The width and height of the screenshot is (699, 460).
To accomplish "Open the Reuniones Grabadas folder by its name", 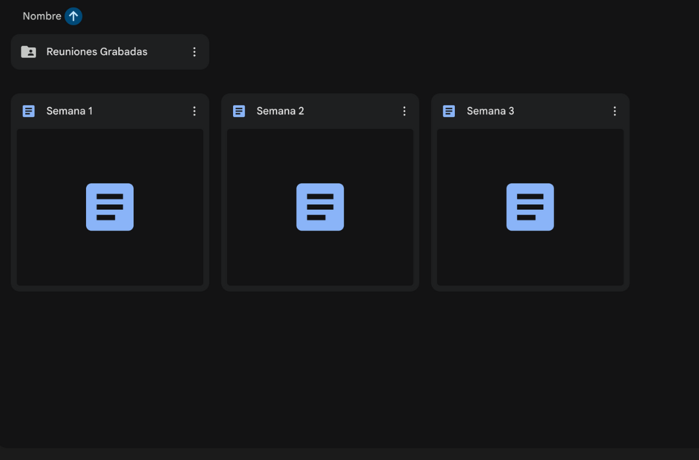I will (96, 52).
